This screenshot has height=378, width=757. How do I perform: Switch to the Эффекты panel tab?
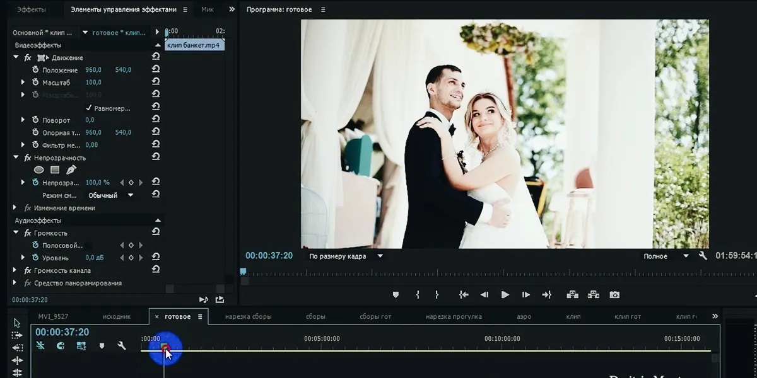coord(31,9)
